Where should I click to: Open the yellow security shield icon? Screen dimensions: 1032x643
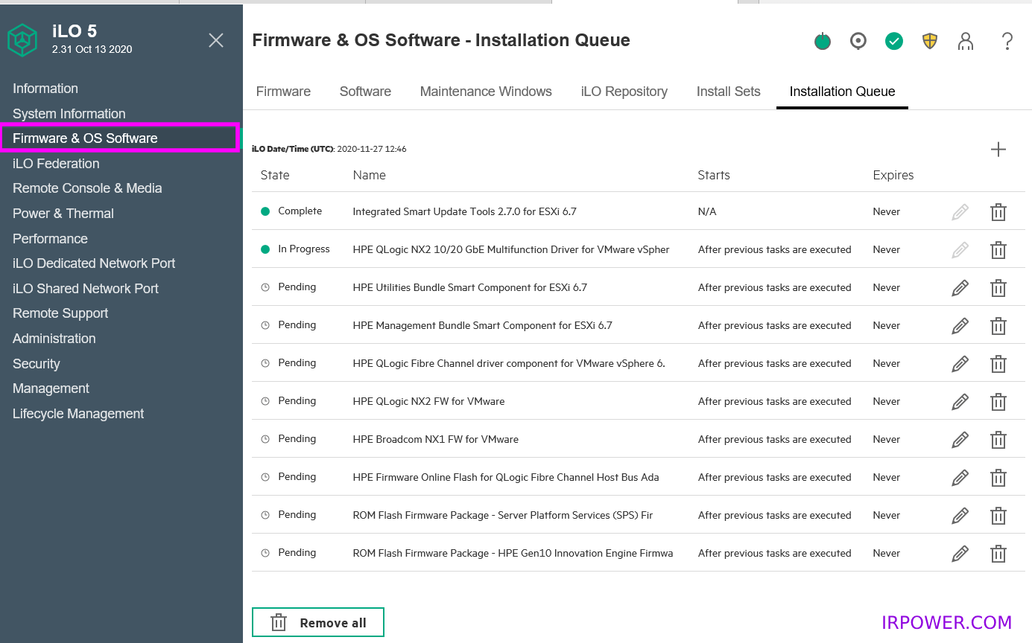click(x=930, y=41)
